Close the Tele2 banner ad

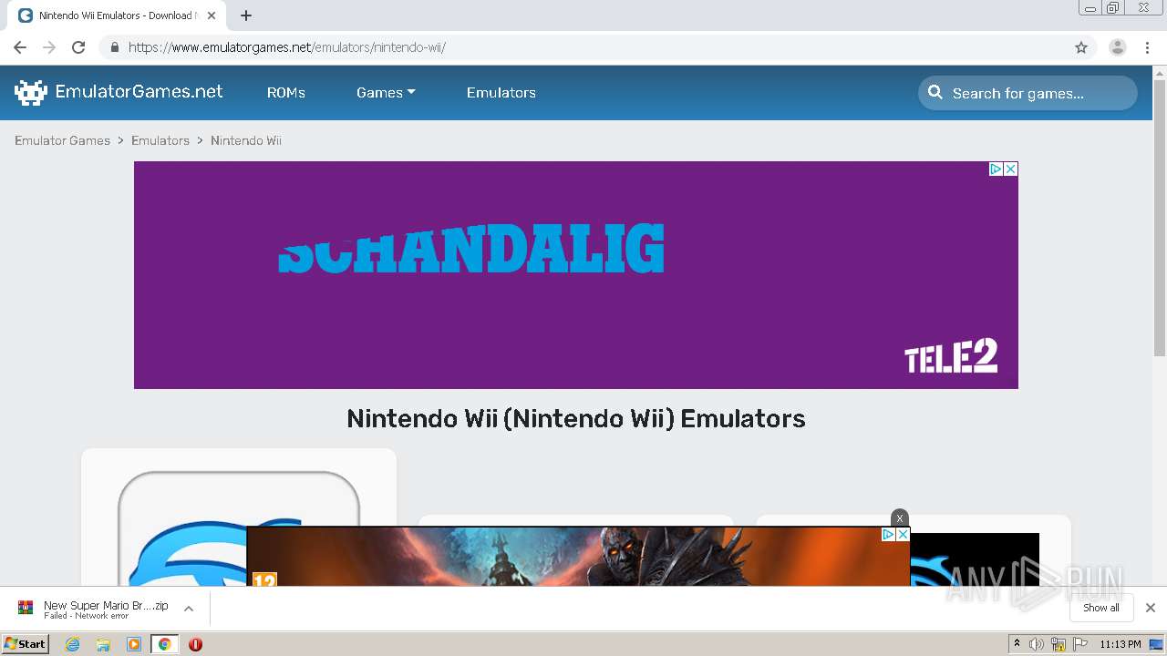click(x=1010, y=169)
